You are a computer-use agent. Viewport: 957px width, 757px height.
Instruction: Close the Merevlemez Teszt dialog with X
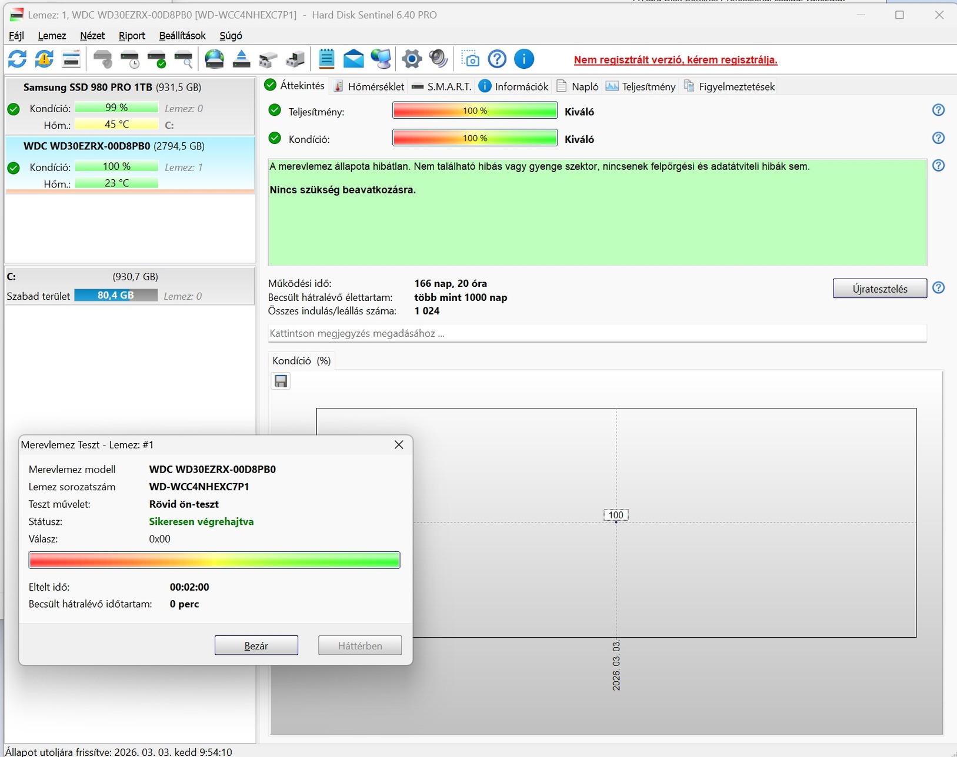(399, 445)
